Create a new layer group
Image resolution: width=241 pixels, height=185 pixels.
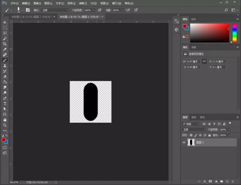tap(222, 182)
